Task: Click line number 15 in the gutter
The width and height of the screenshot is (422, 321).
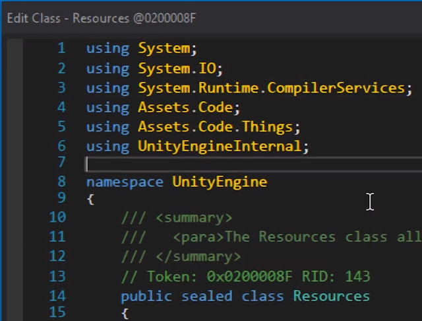Action: 57,312
